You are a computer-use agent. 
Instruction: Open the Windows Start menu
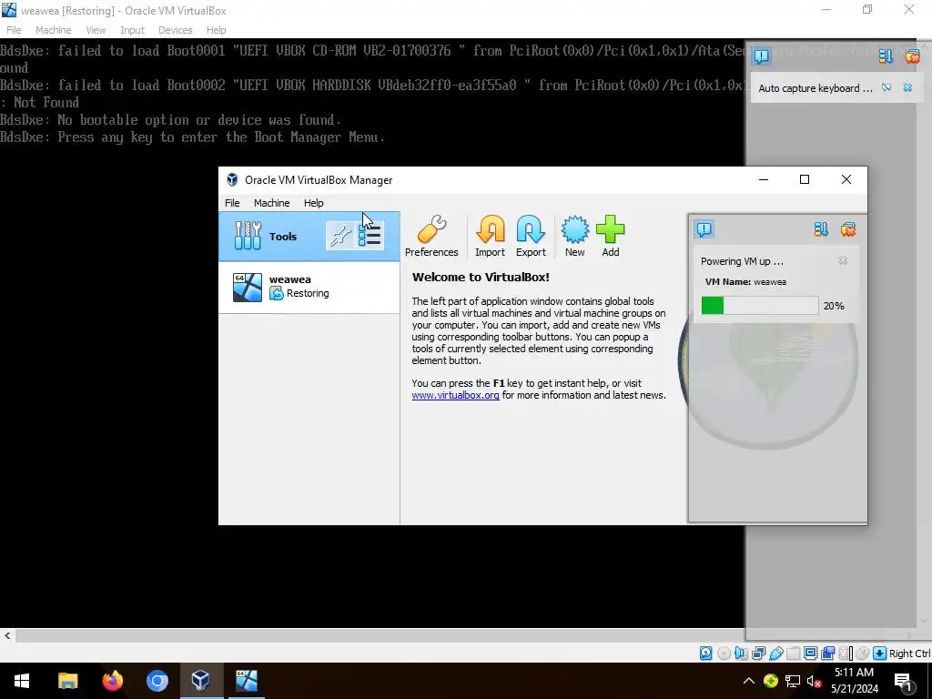point(22,681)
